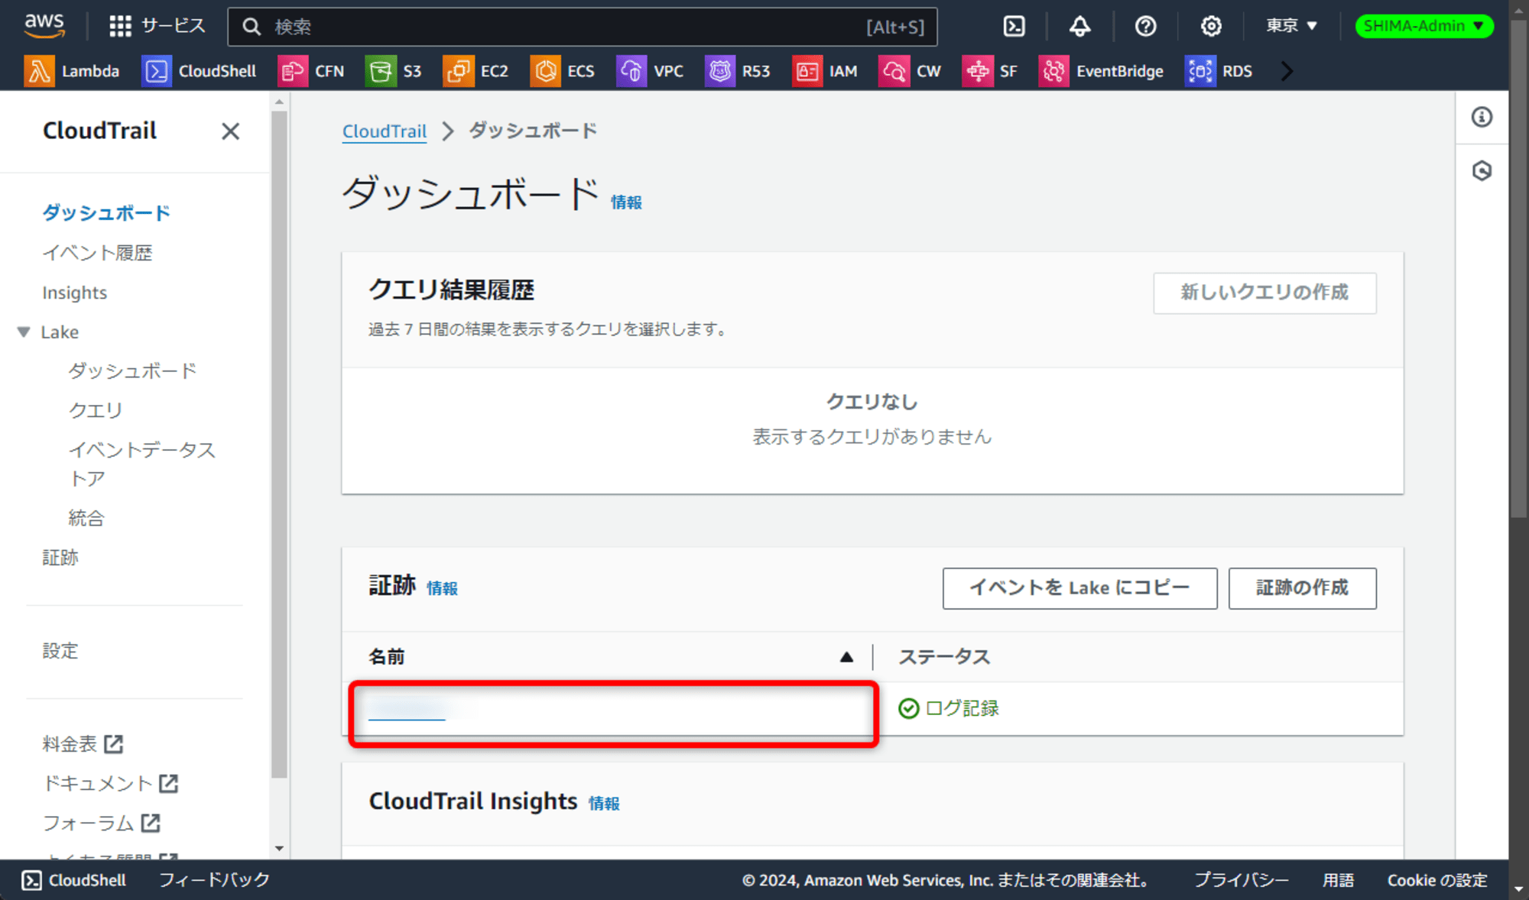Click イベントを Lake にコピー button

(x=1079, y=588)
